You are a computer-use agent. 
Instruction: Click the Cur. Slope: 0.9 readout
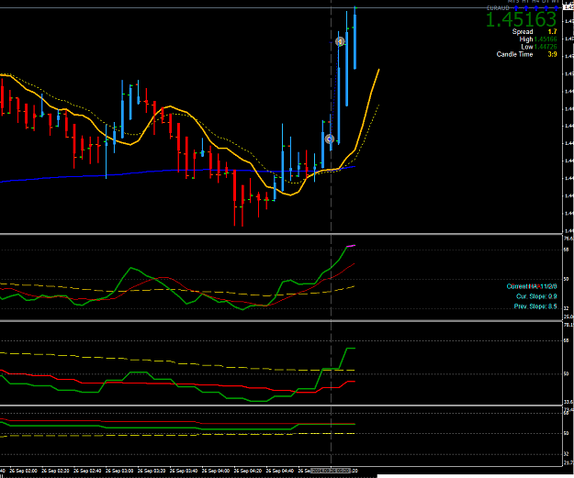536,296
